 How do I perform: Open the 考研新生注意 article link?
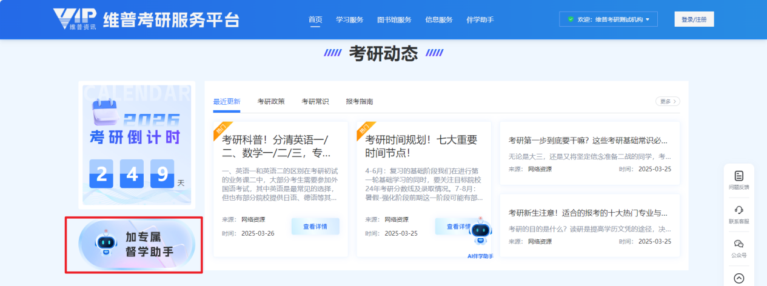pos(588,213)
